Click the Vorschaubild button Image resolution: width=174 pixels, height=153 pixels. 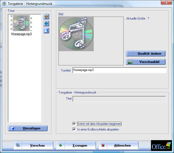tap(146, 62)
